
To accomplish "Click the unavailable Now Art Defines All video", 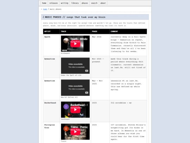I will 75,88.
